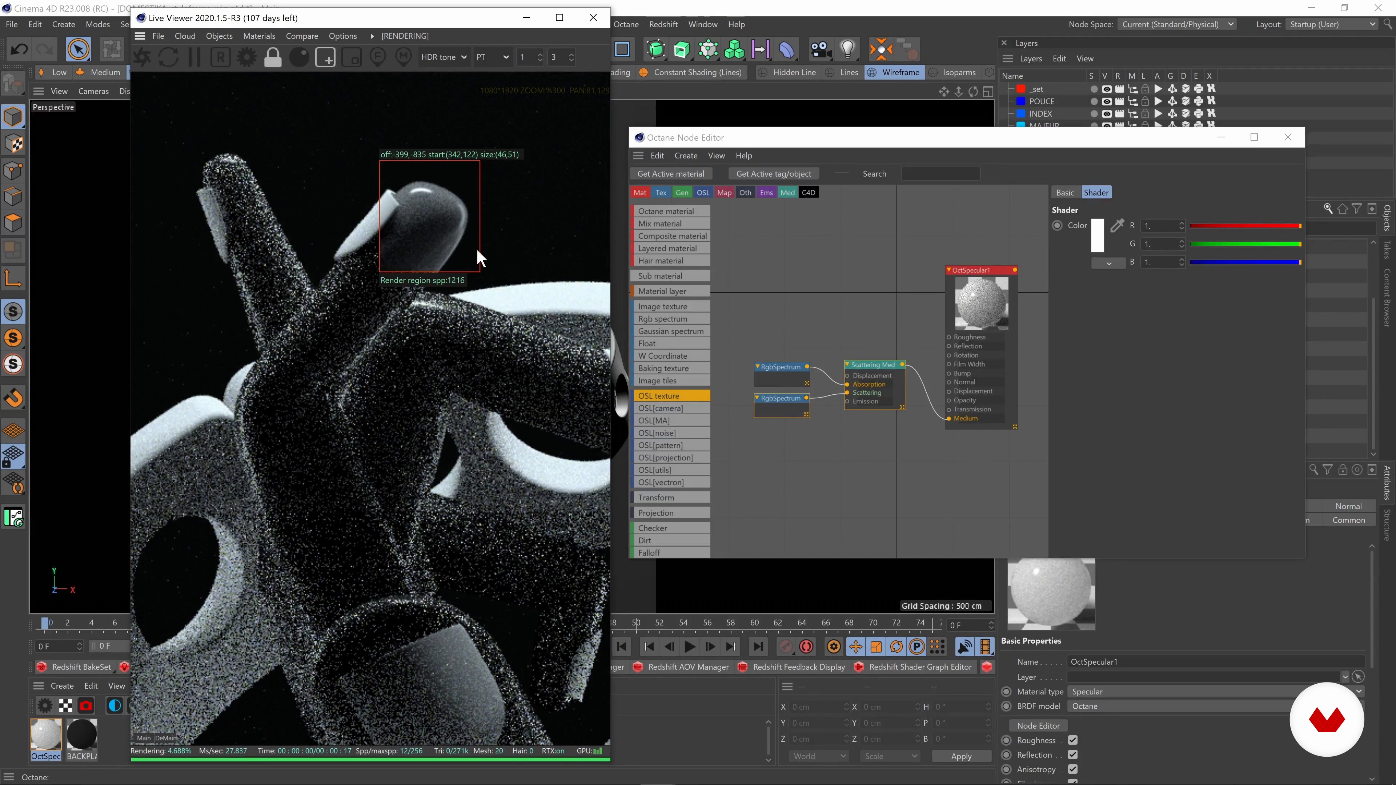Go to start of animation
Screen dimensions: 1396x785
(622, 646)
